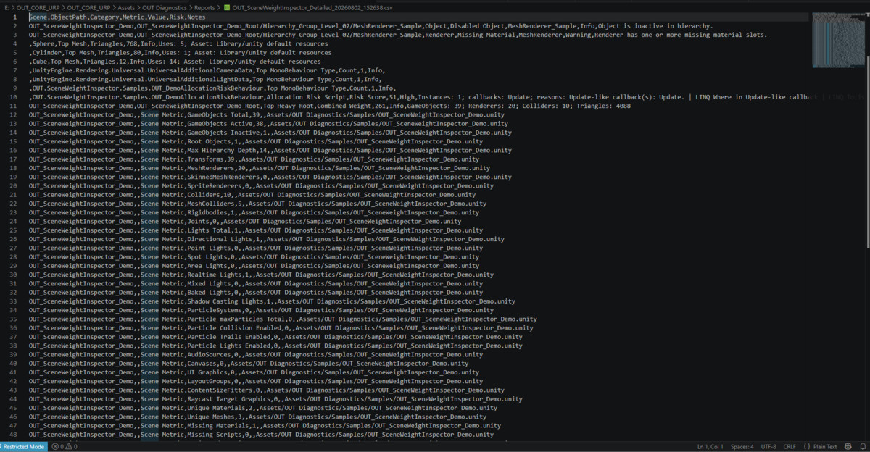Click the 'MeshRenderers,20' row

[x=260, y=168]
